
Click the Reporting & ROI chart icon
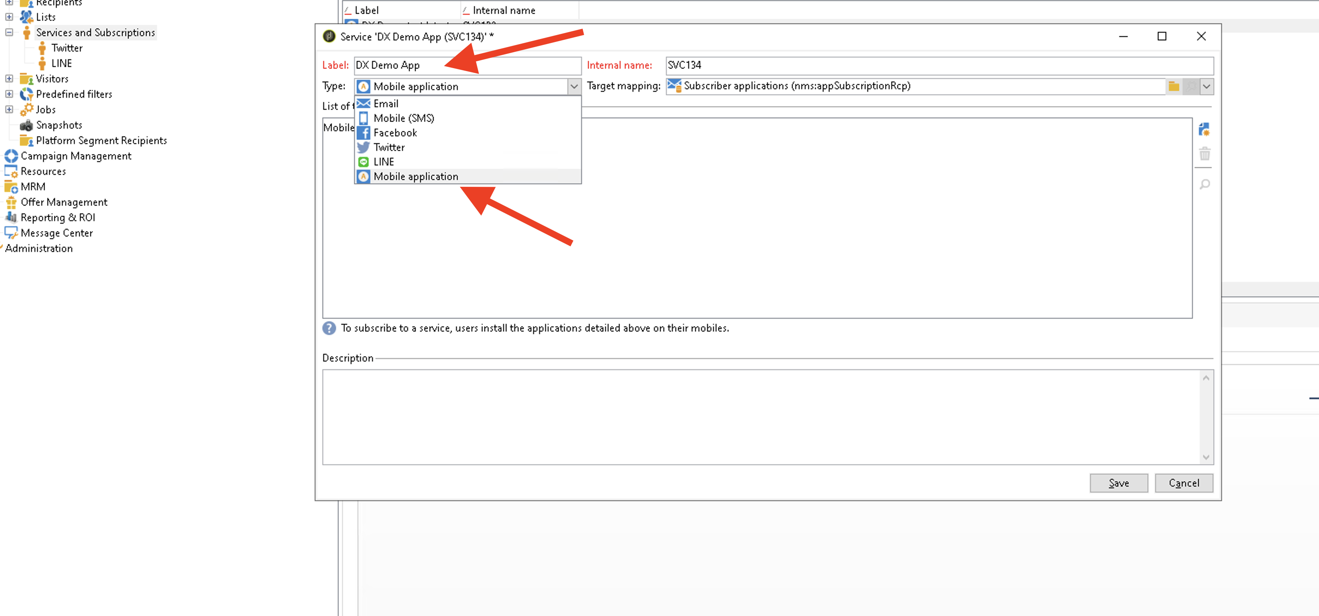coord(11,218)
